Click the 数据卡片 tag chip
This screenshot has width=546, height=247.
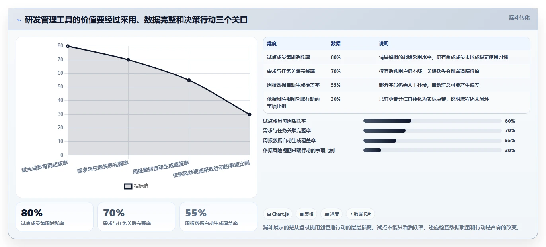coord(361,214)
